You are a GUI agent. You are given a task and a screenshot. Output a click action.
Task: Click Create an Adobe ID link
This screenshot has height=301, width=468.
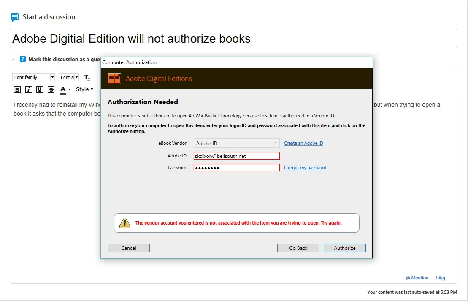303,143
